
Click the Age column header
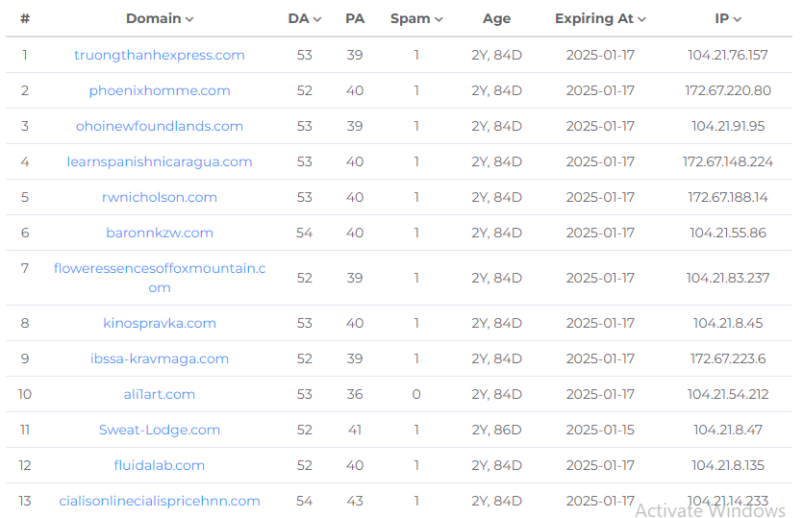496,18
